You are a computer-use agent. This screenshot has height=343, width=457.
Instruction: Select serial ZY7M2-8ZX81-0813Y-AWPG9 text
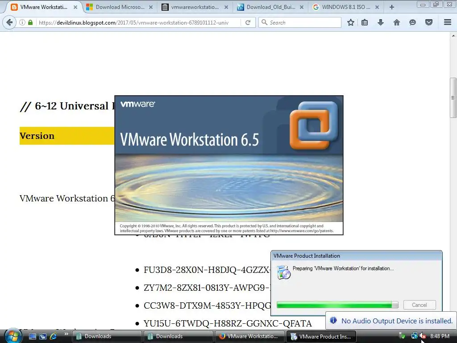(207, 288)
